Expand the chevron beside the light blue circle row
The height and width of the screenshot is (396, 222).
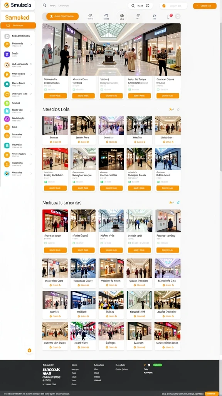[31, 173]
